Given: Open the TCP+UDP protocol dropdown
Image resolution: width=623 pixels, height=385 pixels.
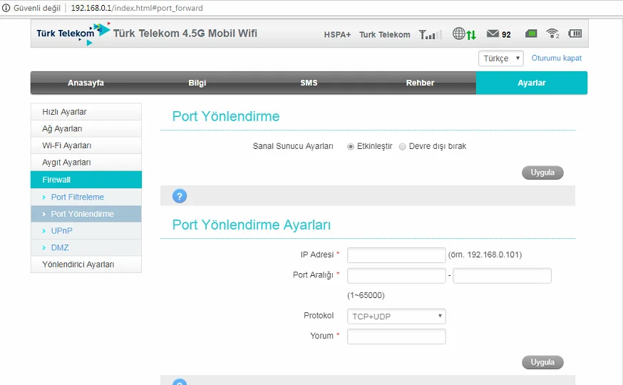Looking at the screenshot, I should click(x=396, y=316).
